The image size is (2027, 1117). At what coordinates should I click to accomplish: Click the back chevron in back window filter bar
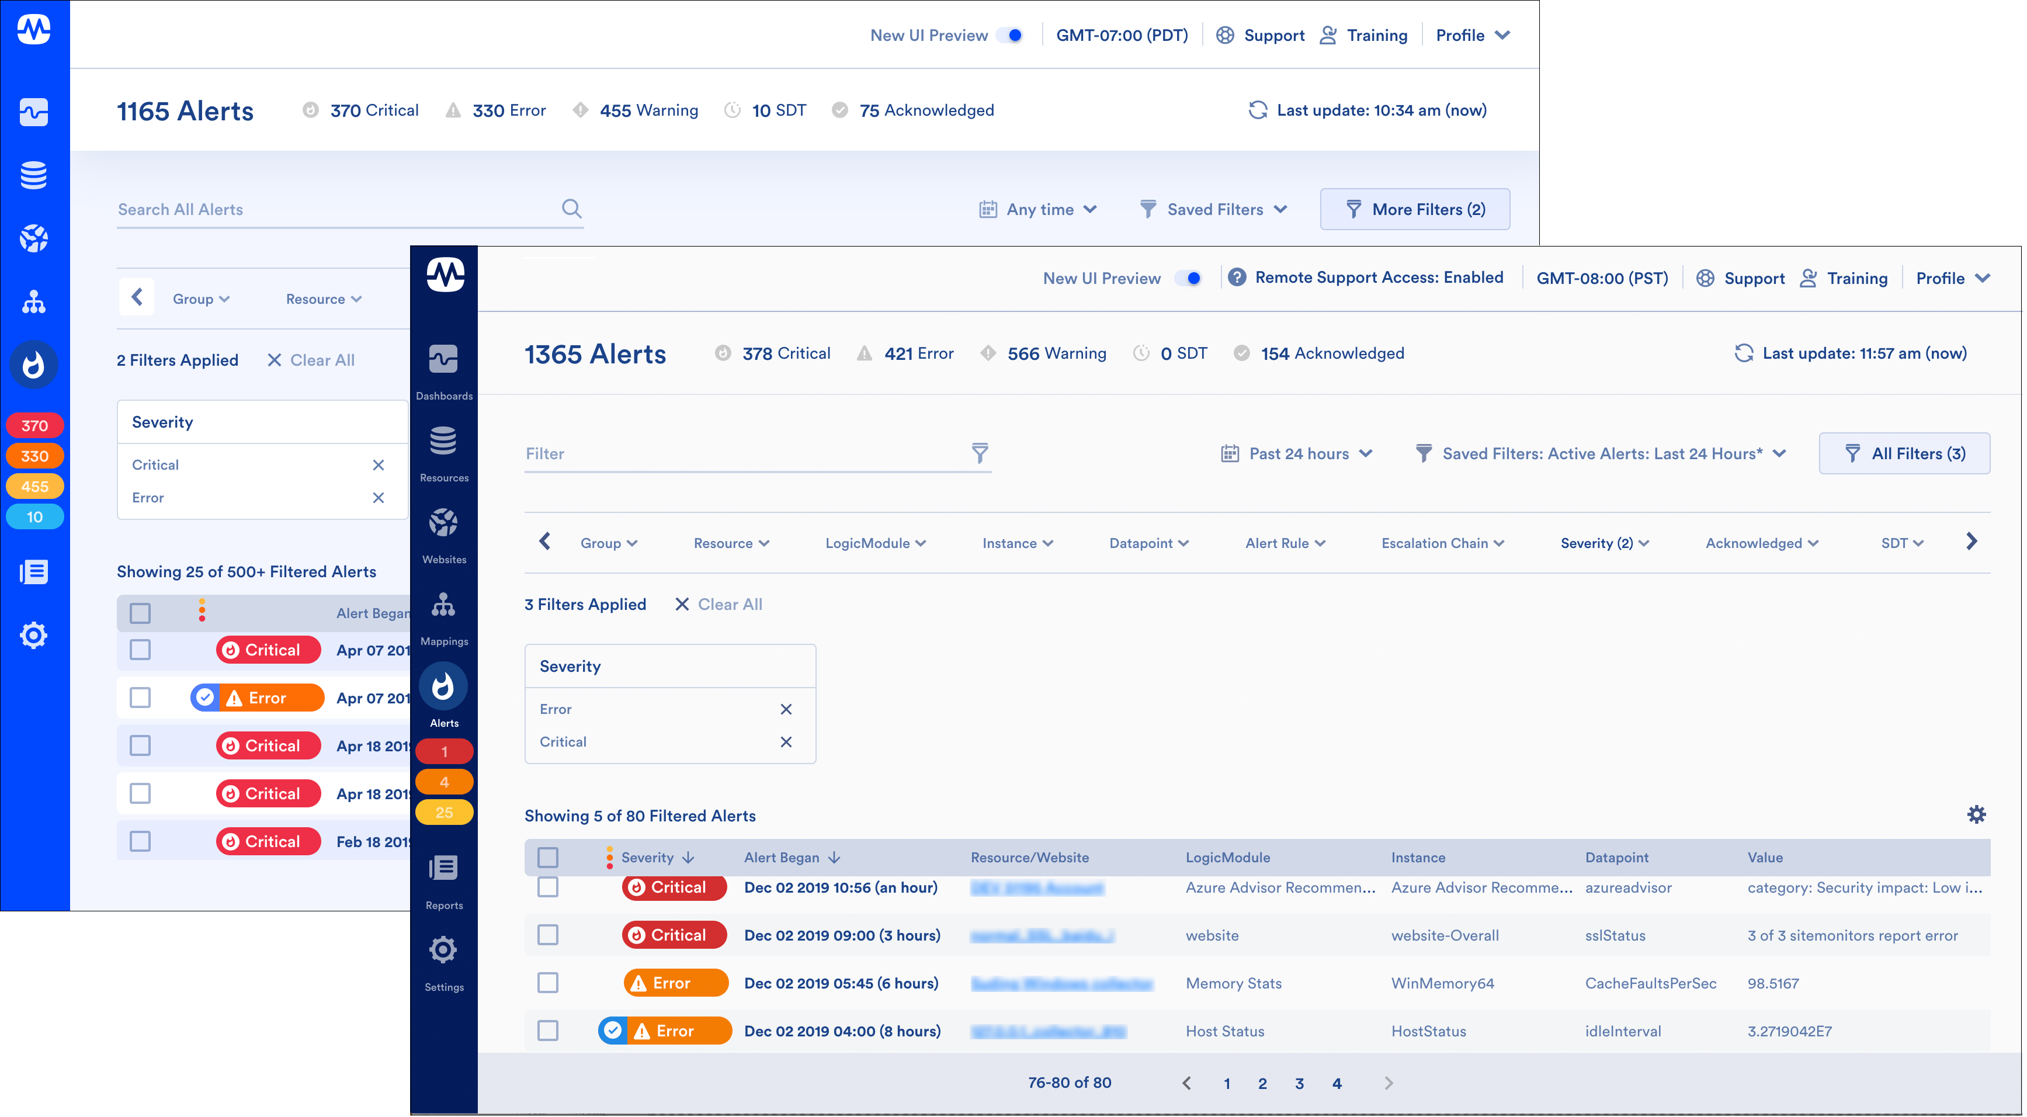(x=137, y=297)
